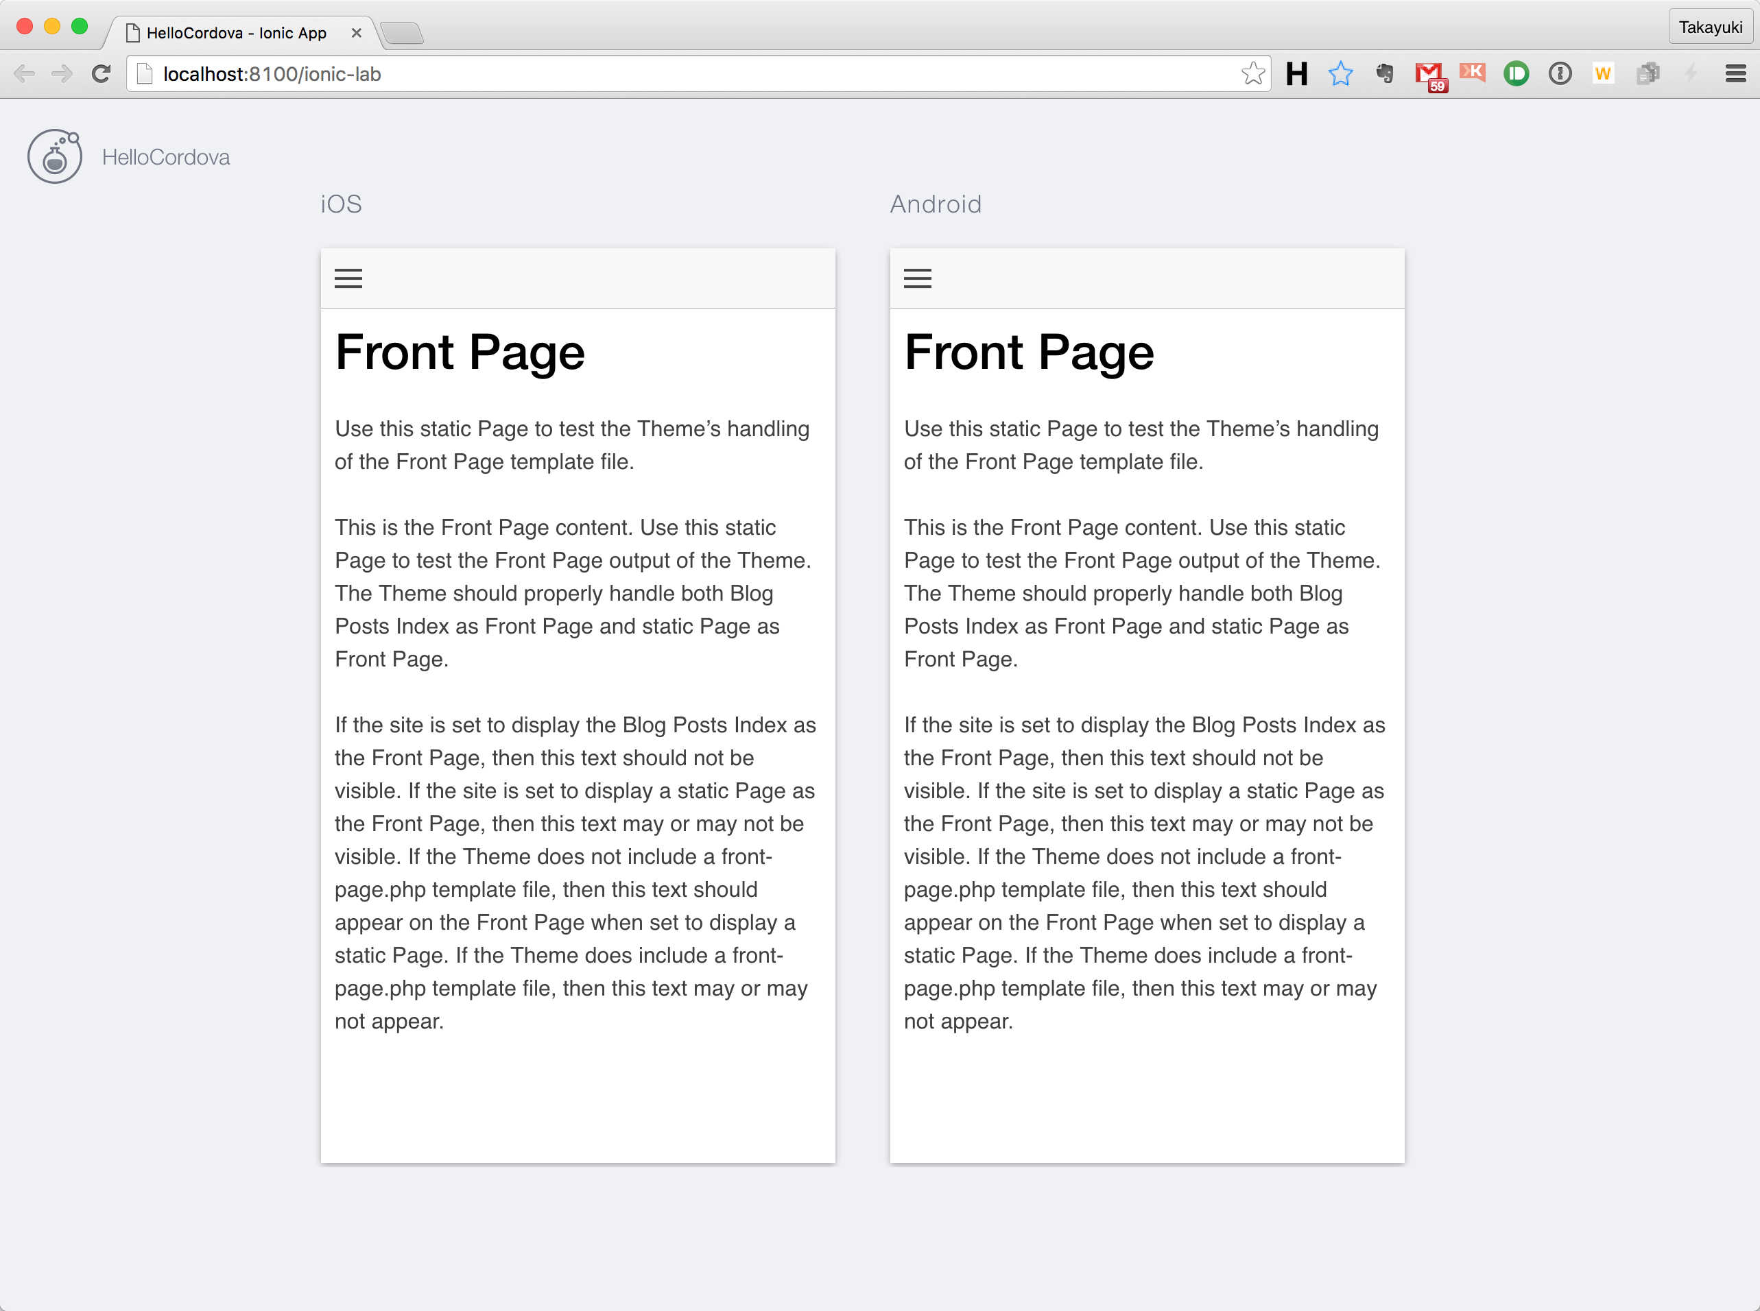1760x1311 pixels.
Task: Open the Gmail checker showing 59
Action: point(1430,76)
